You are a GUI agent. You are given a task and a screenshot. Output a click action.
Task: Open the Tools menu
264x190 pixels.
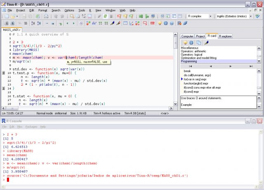click(82, 10)
